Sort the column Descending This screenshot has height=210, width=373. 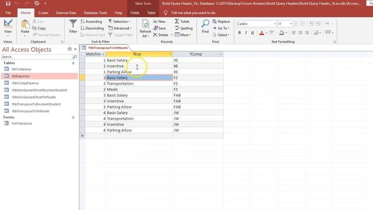click(92, 28)
